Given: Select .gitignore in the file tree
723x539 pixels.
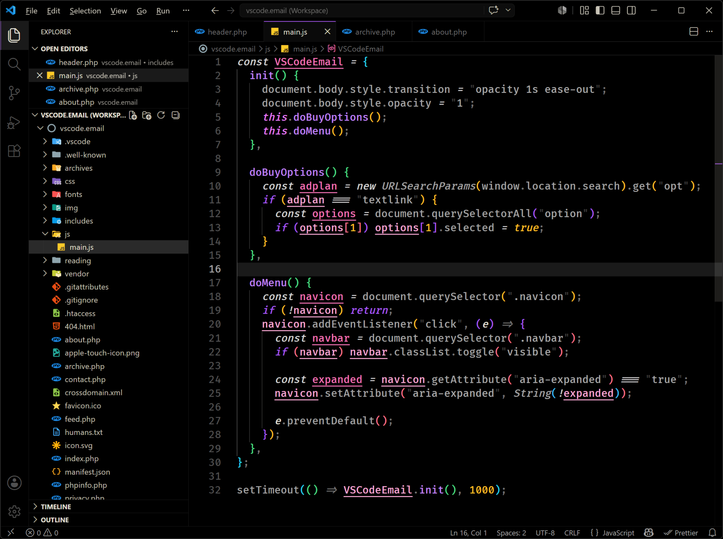Looking at the screenshot, I should tap(81, 300).
